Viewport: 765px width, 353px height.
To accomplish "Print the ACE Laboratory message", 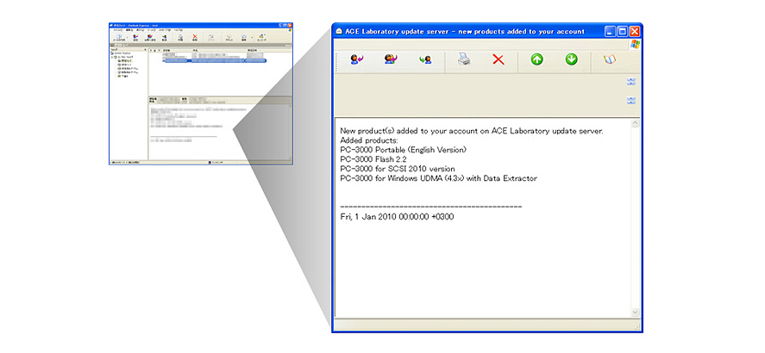I will [463, 60].
